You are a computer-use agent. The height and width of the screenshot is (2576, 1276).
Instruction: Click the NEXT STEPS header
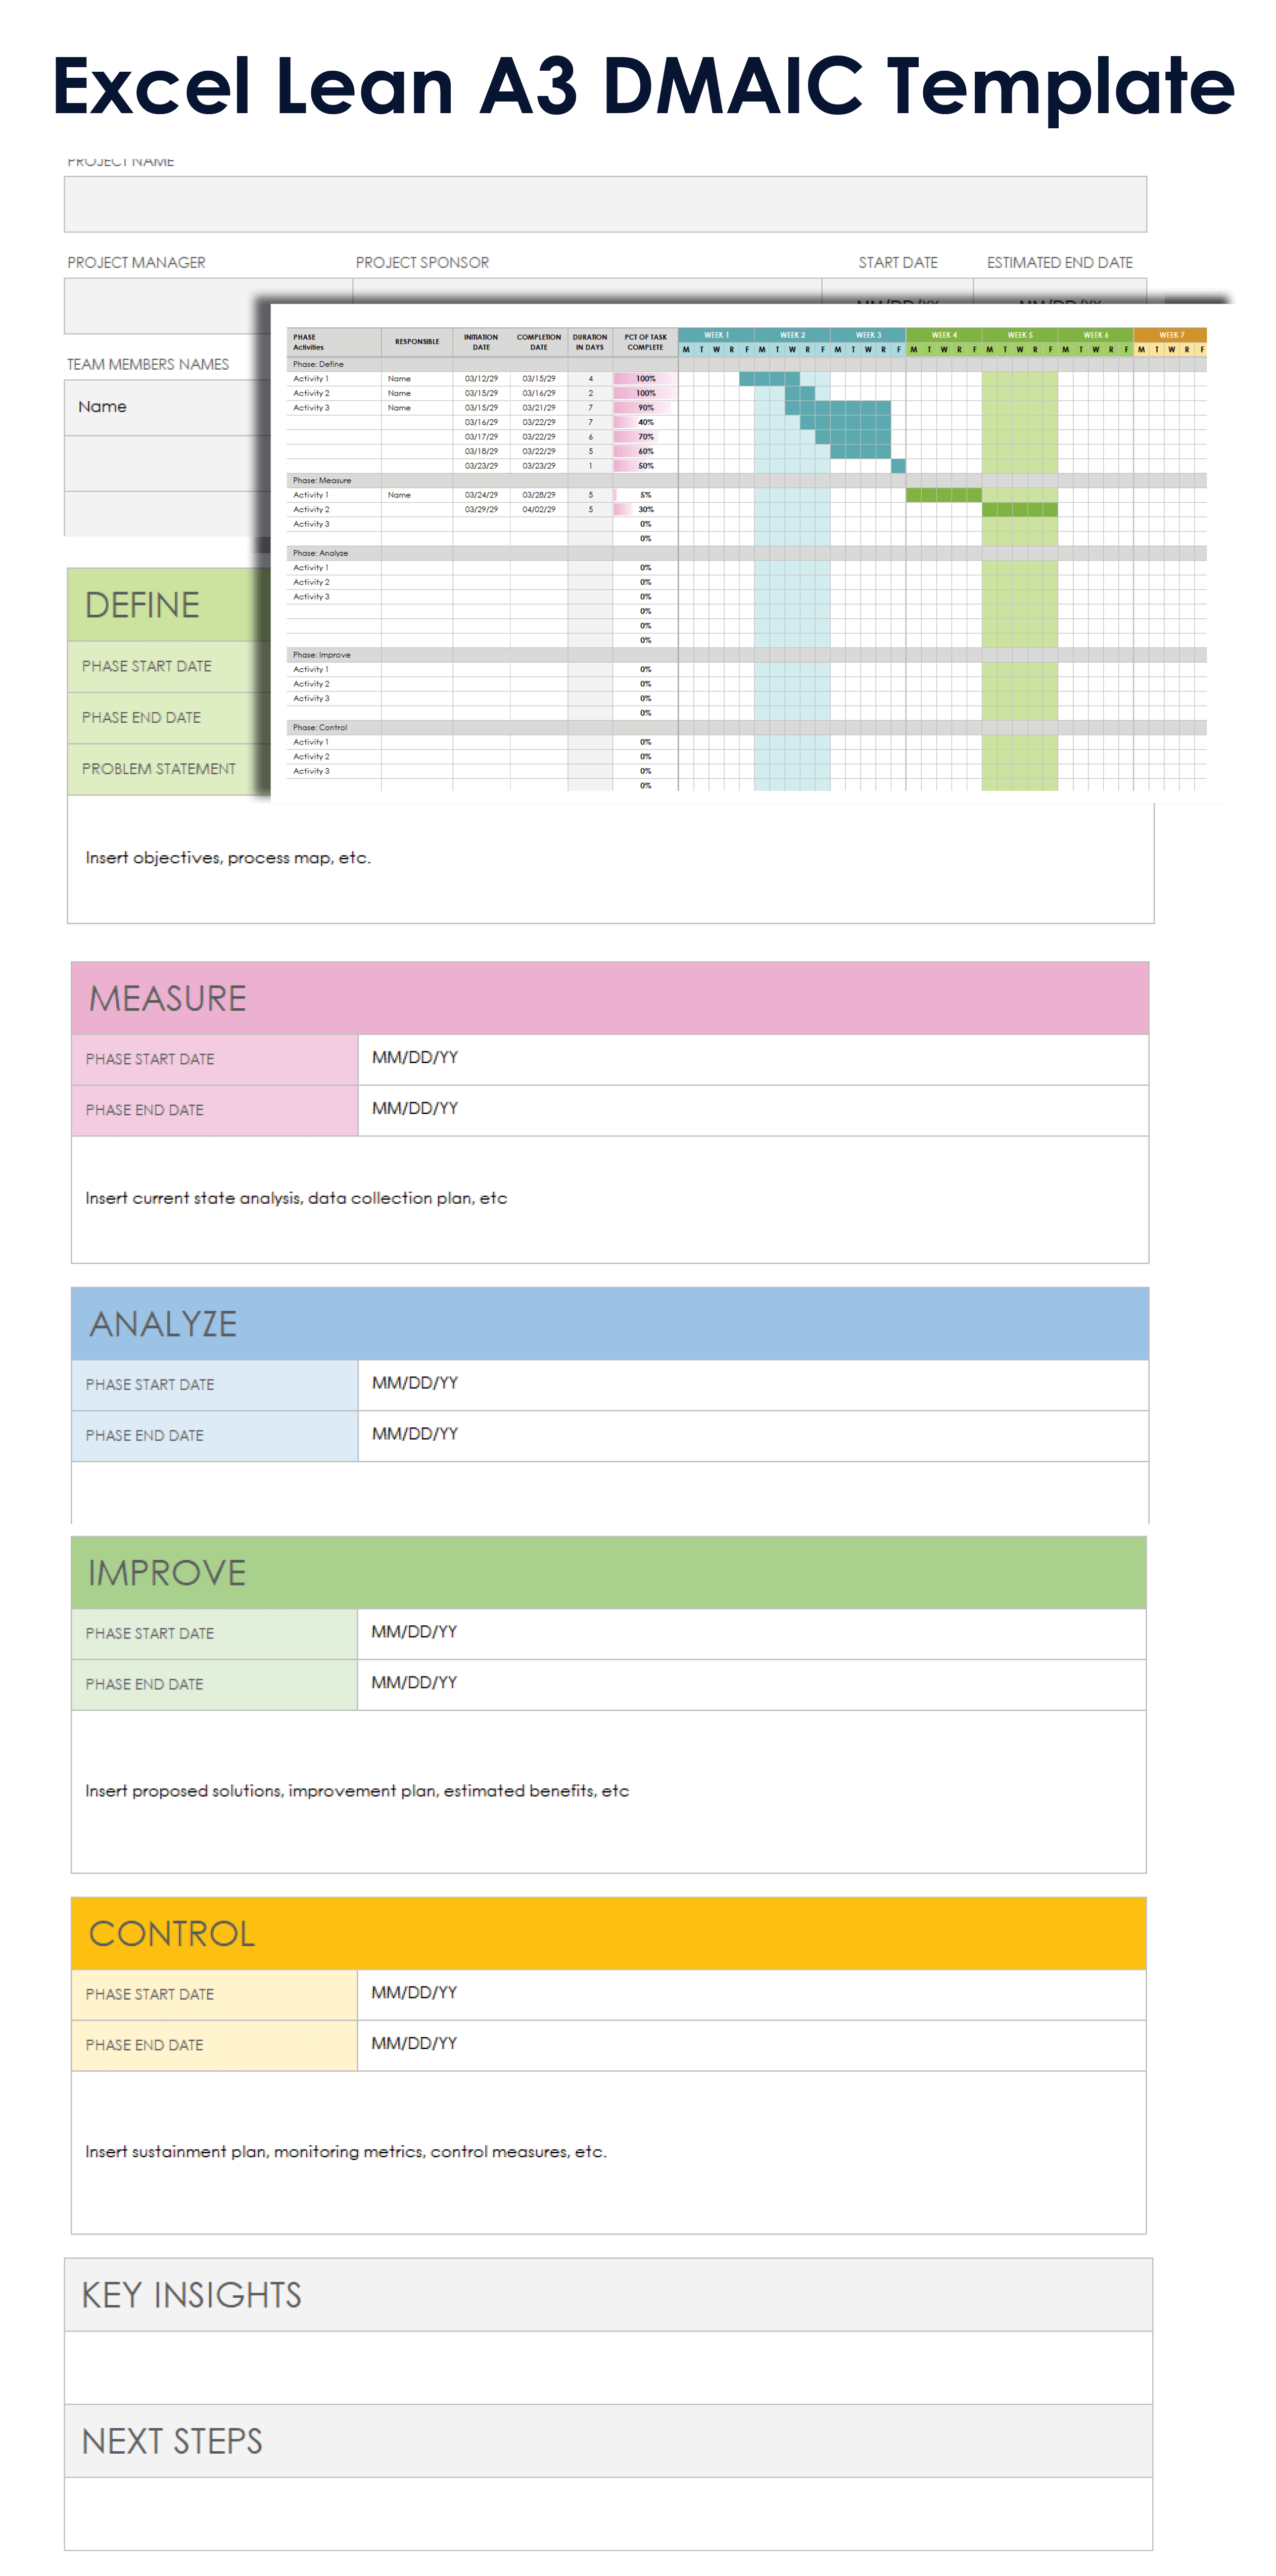(x=608, y=2442)
